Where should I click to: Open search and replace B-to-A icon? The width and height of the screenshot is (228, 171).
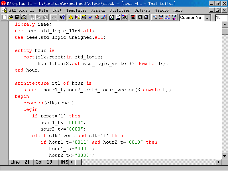point(161,17)
